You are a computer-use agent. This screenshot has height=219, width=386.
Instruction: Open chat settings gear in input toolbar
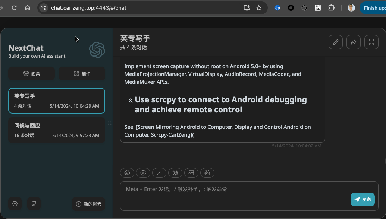pos(127,173)
